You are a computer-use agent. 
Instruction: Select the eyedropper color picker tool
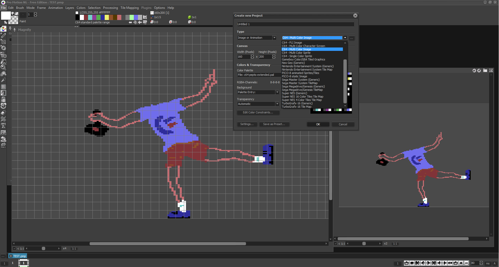tap(3, 80)
